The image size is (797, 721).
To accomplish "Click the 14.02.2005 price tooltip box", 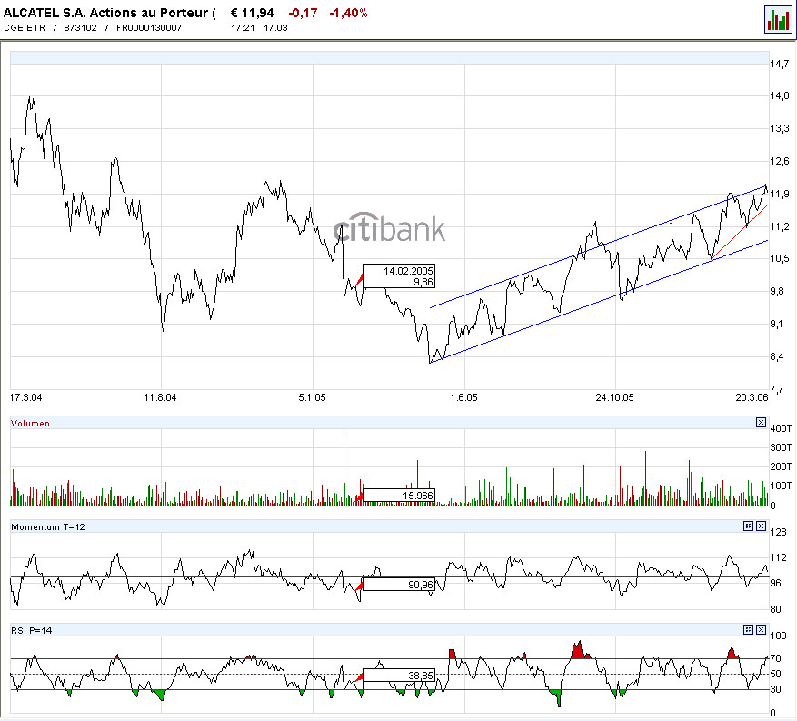I will [398, 276].
